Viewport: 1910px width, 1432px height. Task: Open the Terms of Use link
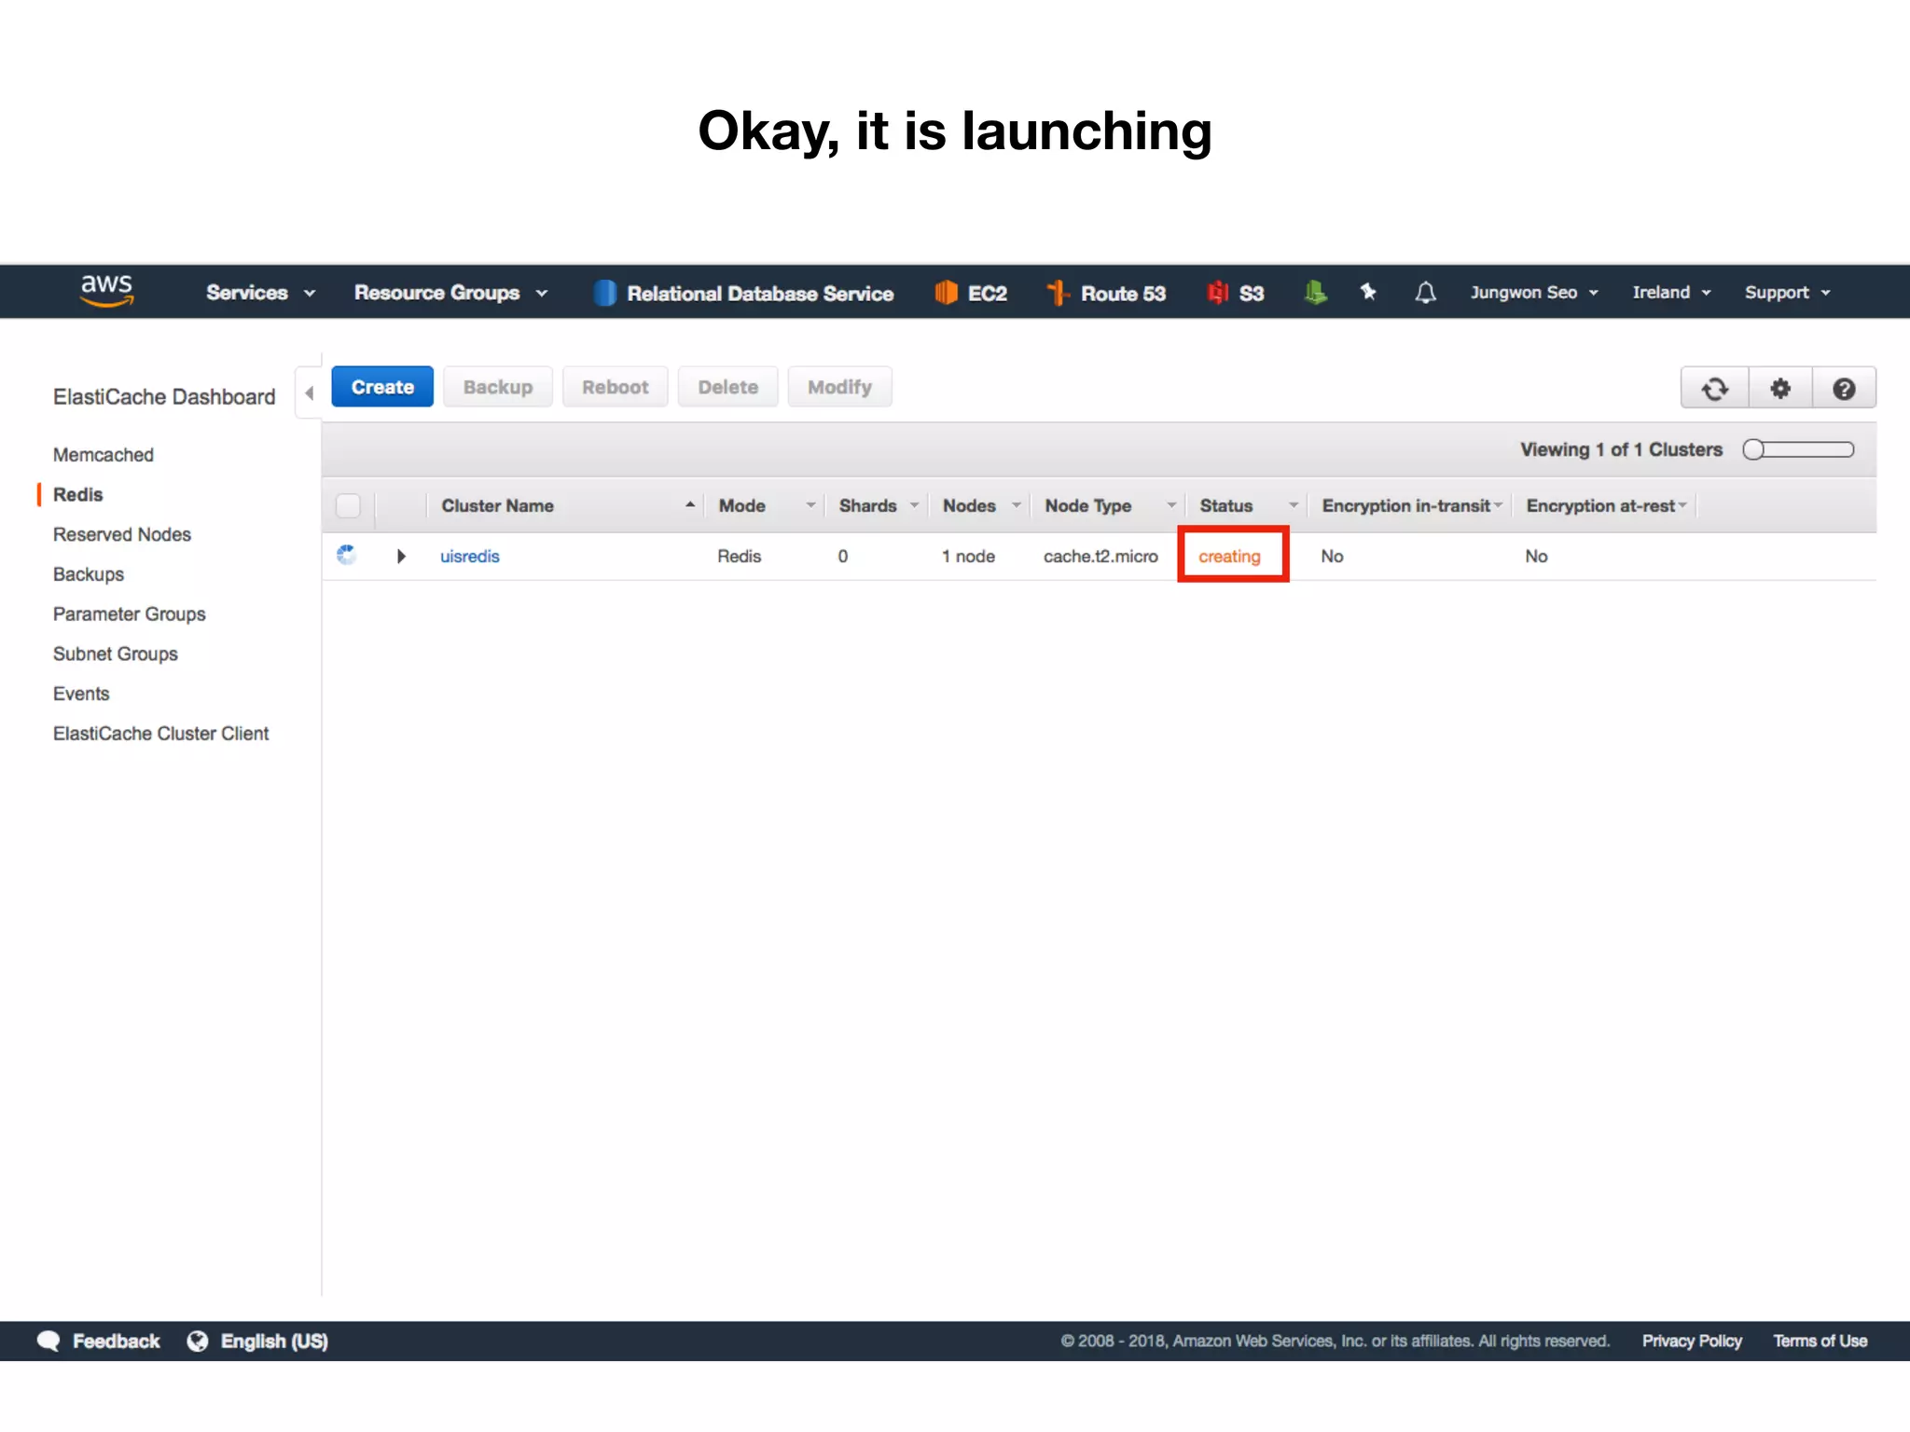tap(1820, 1341)
